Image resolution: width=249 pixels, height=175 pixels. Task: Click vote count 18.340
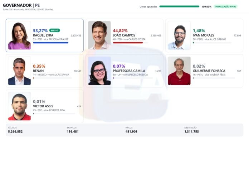tap(78, 71)
